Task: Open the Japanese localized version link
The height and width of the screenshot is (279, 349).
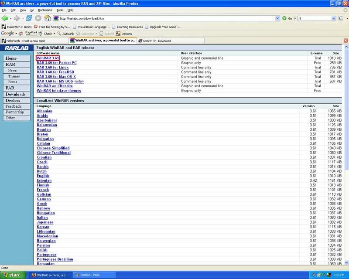Action: coord(45,222)
